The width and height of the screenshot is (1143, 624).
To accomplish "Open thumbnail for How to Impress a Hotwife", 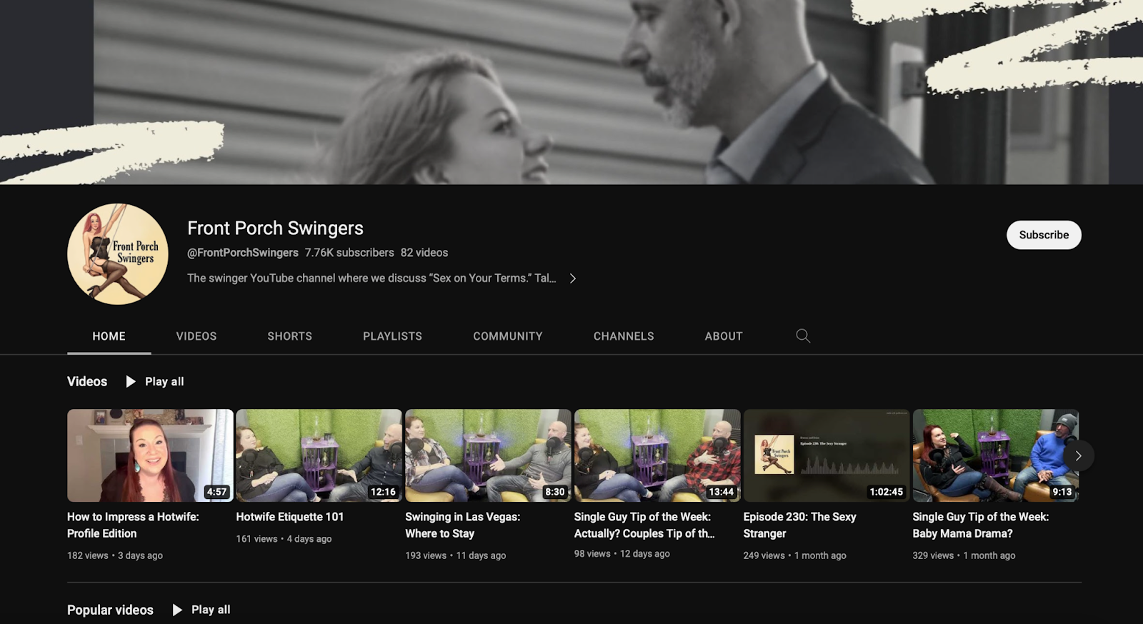I will click(x=150, y=456).
